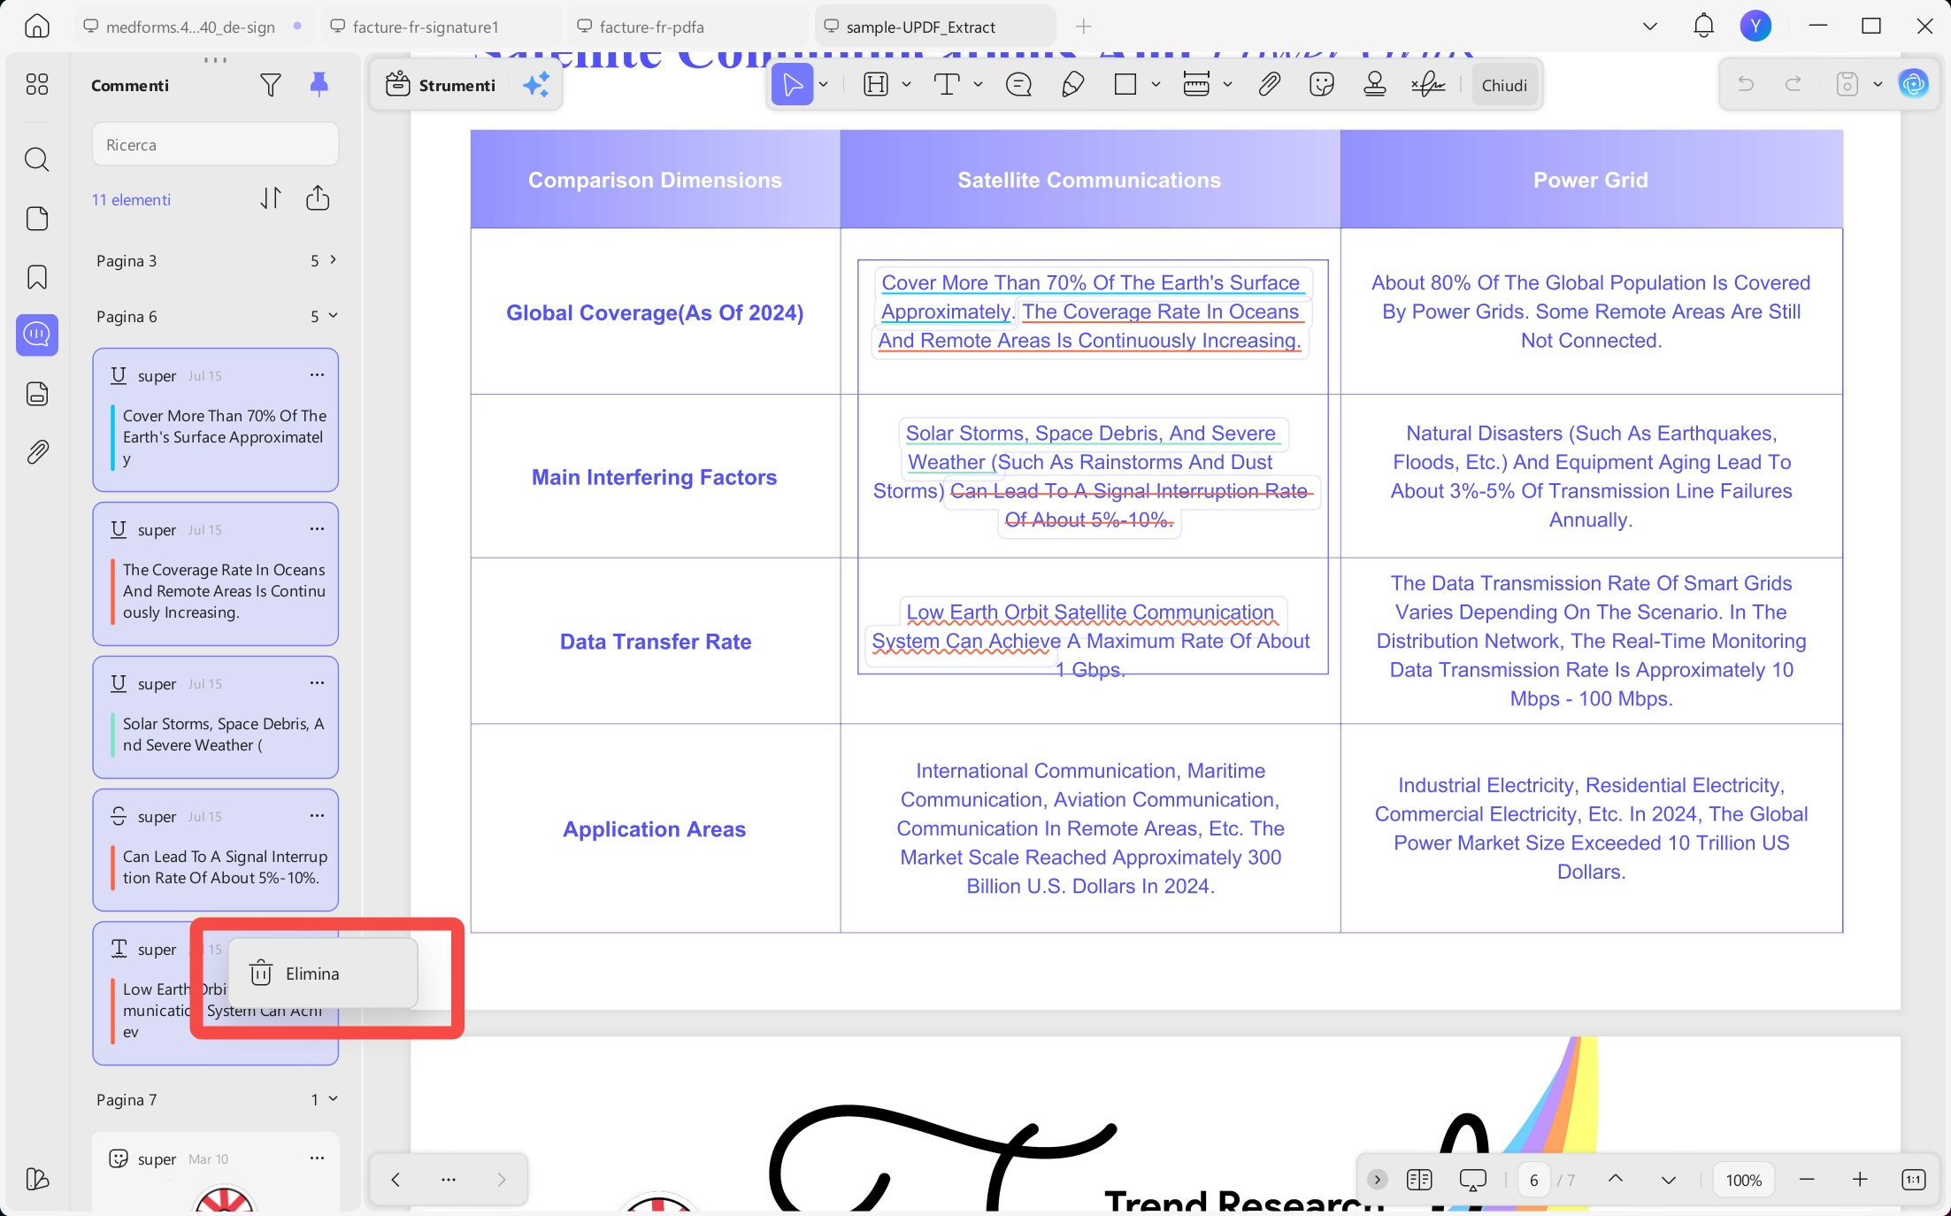Undo the last action
This screenshot has height=1216, width=1951.
[1746, 85]
